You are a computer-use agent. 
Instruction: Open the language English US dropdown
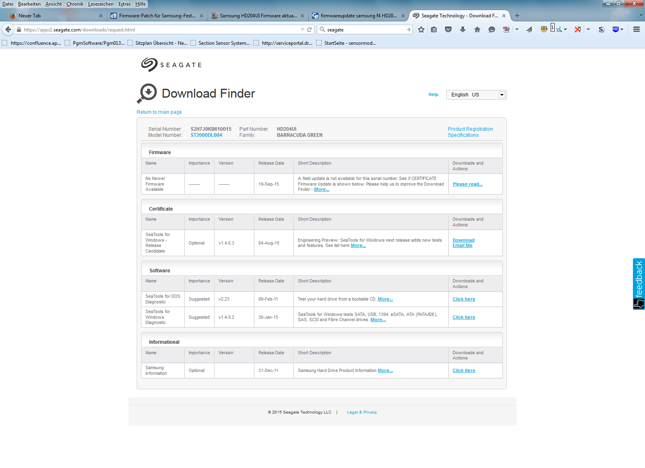tap(476, 95)
